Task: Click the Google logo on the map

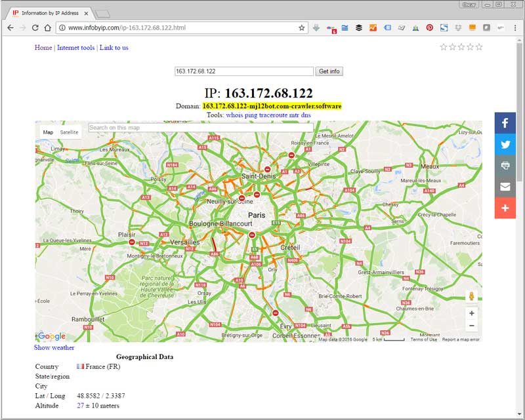Action: pyautogui.click(x=51, y=335)
